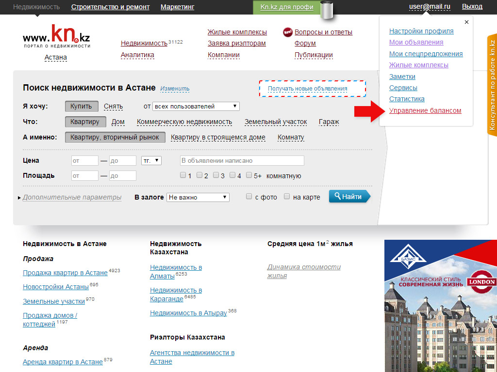This screenshot has width=497, height=372.
Task: Open Вопросы и ответы link
Action: tap(323, 32)
